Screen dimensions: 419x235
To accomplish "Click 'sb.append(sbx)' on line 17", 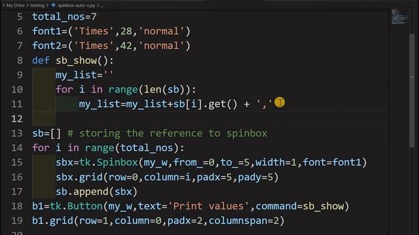I will click(97, 191).
